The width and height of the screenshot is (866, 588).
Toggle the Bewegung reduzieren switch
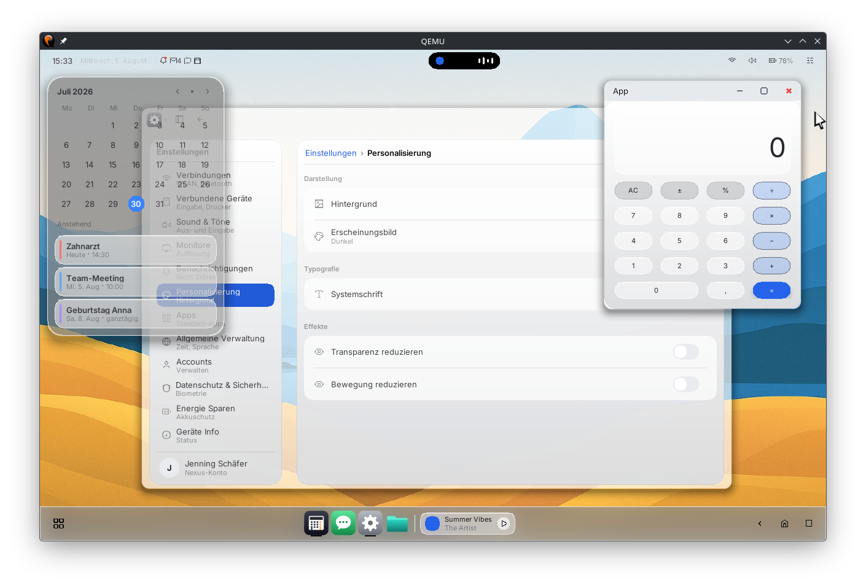coord(686,384)
